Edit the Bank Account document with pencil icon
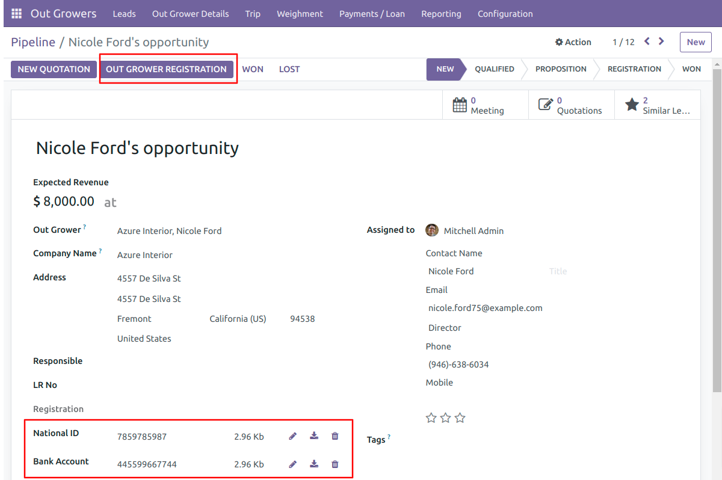The width and height of the screenshot is (722, 480). coord(293,464)
